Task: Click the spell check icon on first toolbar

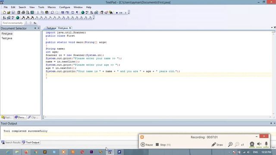Action: click(87, 12)
